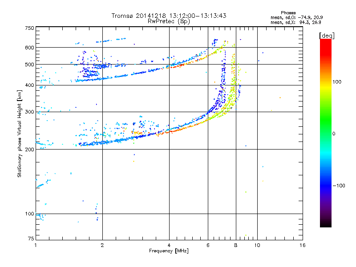
Task: Click the x-axis label '1'
Action: [x=36, y=245]
